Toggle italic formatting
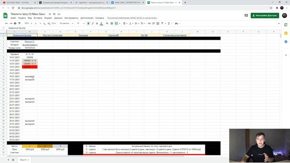The height and width of the screenshot is (163, 290). click(x=92, y=24)
